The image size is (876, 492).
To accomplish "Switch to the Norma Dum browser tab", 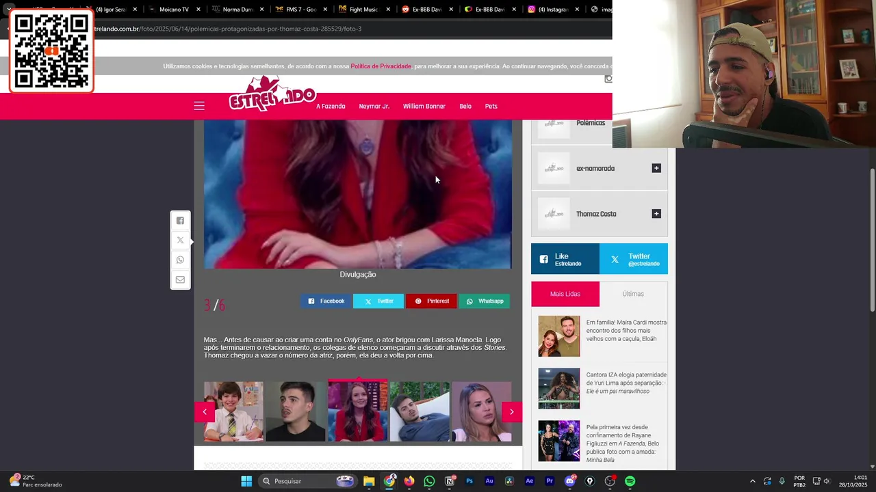I will 237,10.
